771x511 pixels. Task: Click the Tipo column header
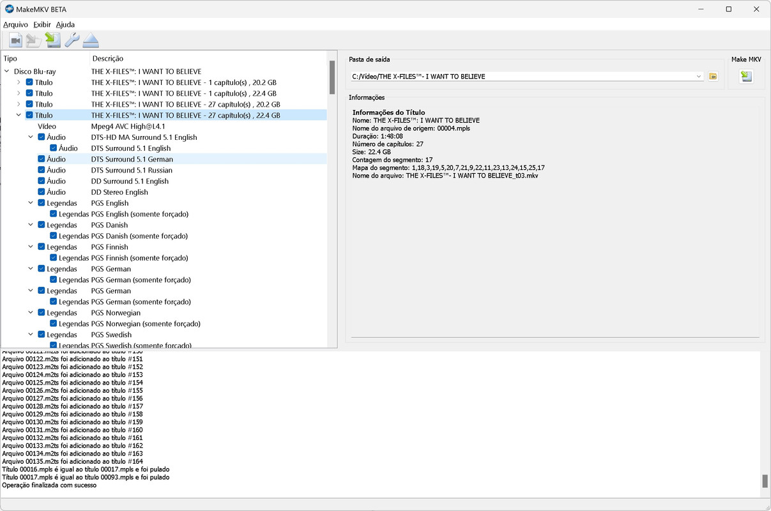(10, 59)
